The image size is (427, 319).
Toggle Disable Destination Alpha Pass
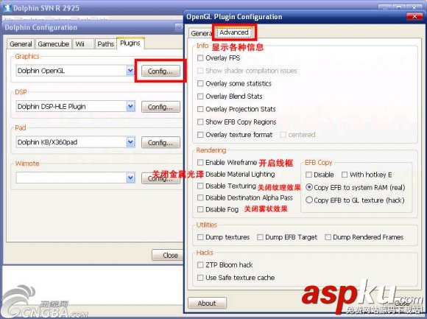click(200, 197)
